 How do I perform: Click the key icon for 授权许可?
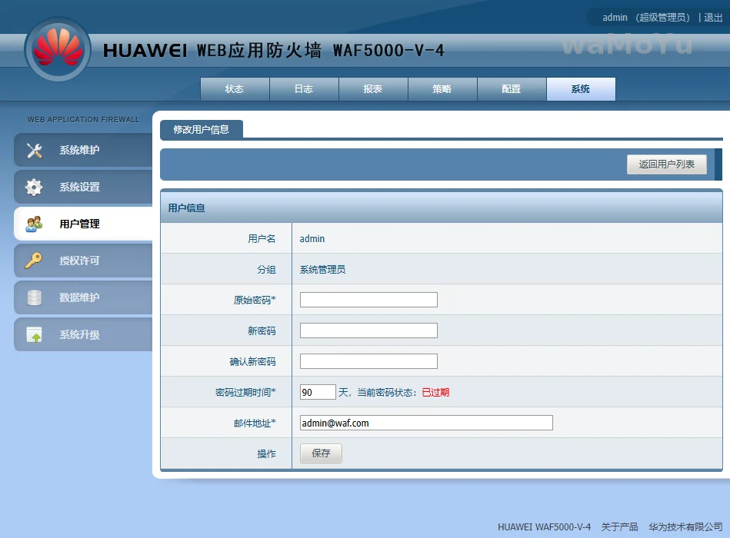click(x=35, y=261)
